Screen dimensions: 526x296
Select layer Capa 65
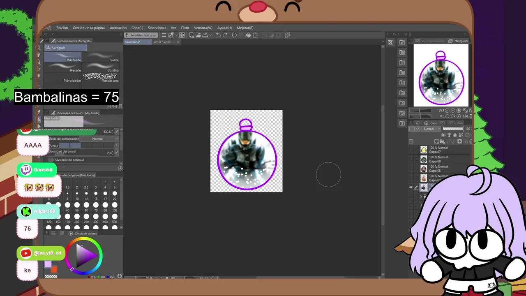[x=440, y=169]
